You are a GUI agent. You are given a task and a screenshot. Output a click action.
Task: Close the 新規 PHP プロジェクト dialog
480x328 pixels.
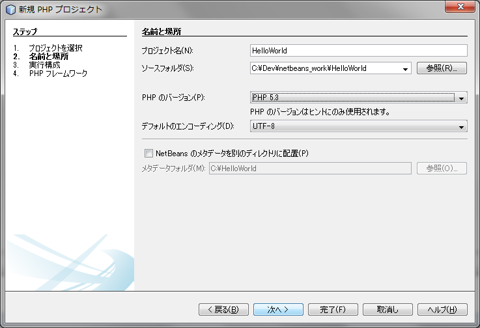pos(460,7)
